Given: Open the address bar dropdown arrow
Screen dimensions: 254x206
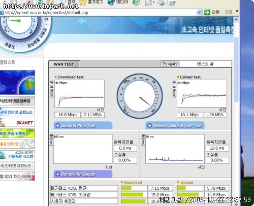Looking at the screenshot, I should [199, 12].
